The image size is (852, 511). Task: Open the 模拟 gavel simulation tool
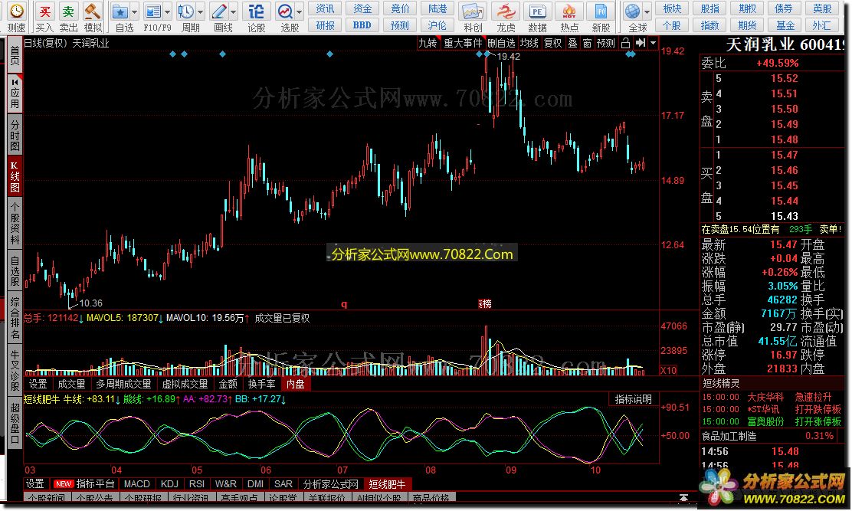(93, 11)
